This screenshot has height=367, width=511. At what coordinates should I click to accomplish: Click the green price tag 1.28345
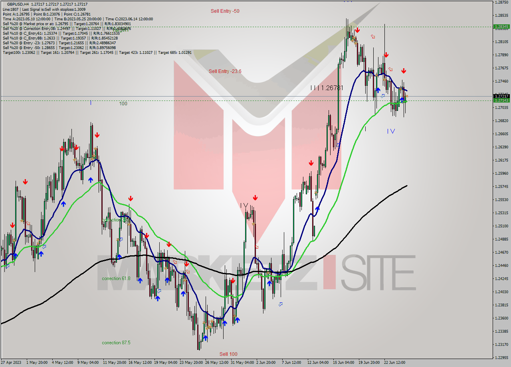click(501, 27)
